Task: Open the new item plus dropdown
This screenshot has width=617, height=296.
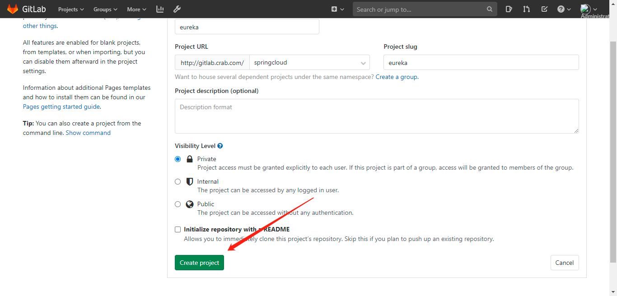Action: pyautogui.click(x=337, y=9)
